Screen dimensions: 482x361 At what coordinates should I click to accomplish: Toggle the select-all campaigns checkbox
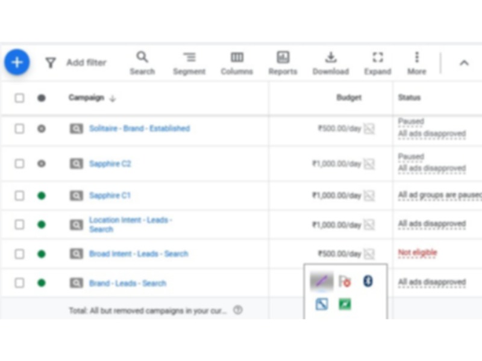click(20, 97)
